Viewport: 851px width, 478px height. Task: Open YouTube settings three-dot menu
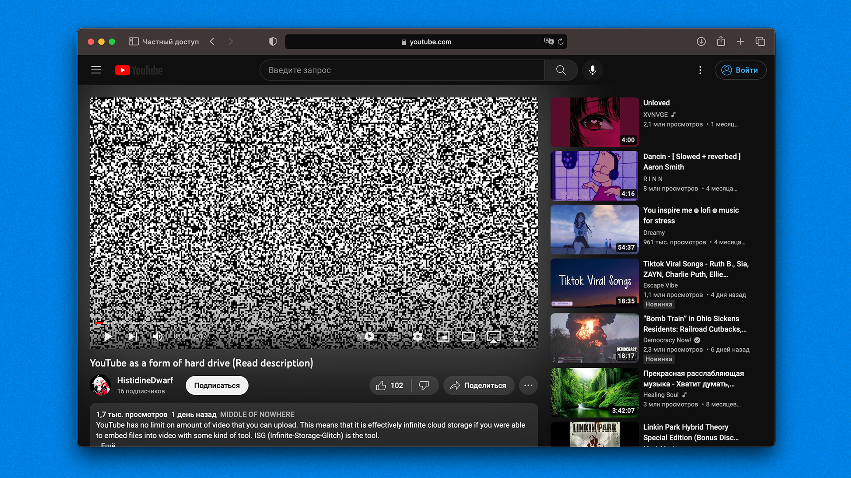point(700,70)
